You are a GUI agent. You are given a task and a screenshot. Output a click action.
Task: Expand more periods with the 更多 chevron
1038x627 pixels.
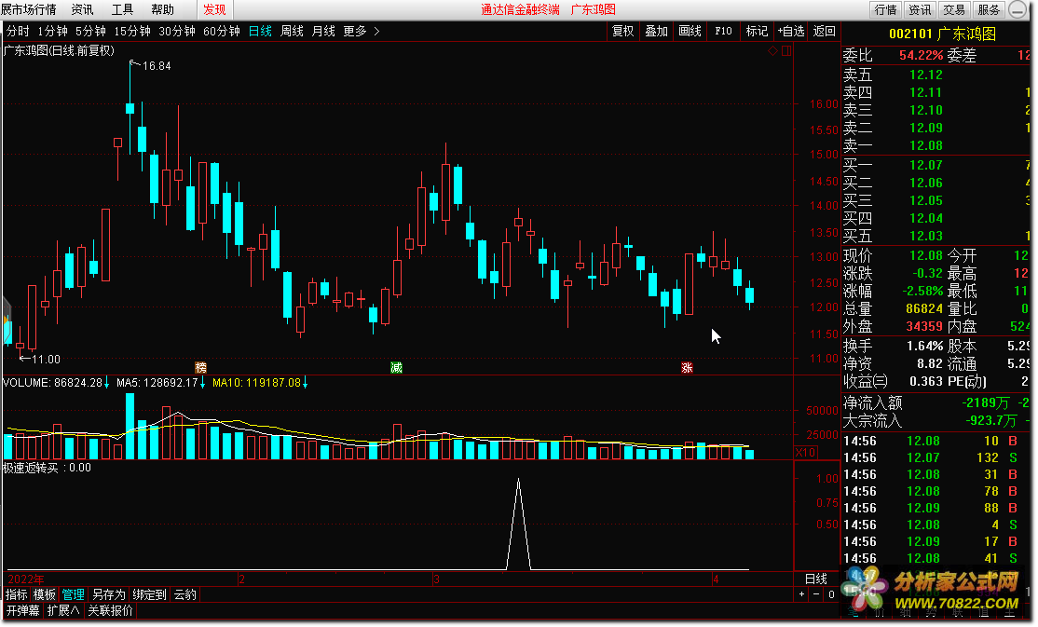[376, 31]
